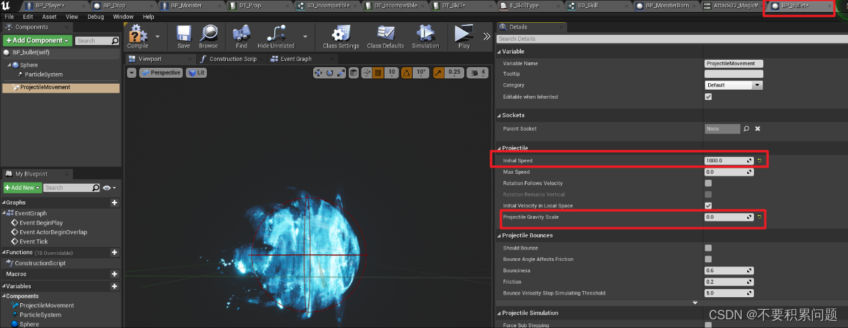Select ParticleSystem in the Components tree
The height and width of the screenshot is (328, 848).
(x=43, y=74)
